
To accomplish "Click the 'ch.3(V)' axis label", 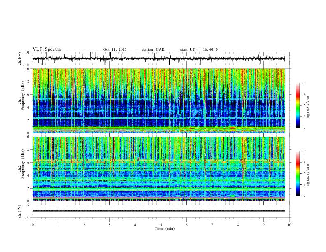I will point(20,212).
